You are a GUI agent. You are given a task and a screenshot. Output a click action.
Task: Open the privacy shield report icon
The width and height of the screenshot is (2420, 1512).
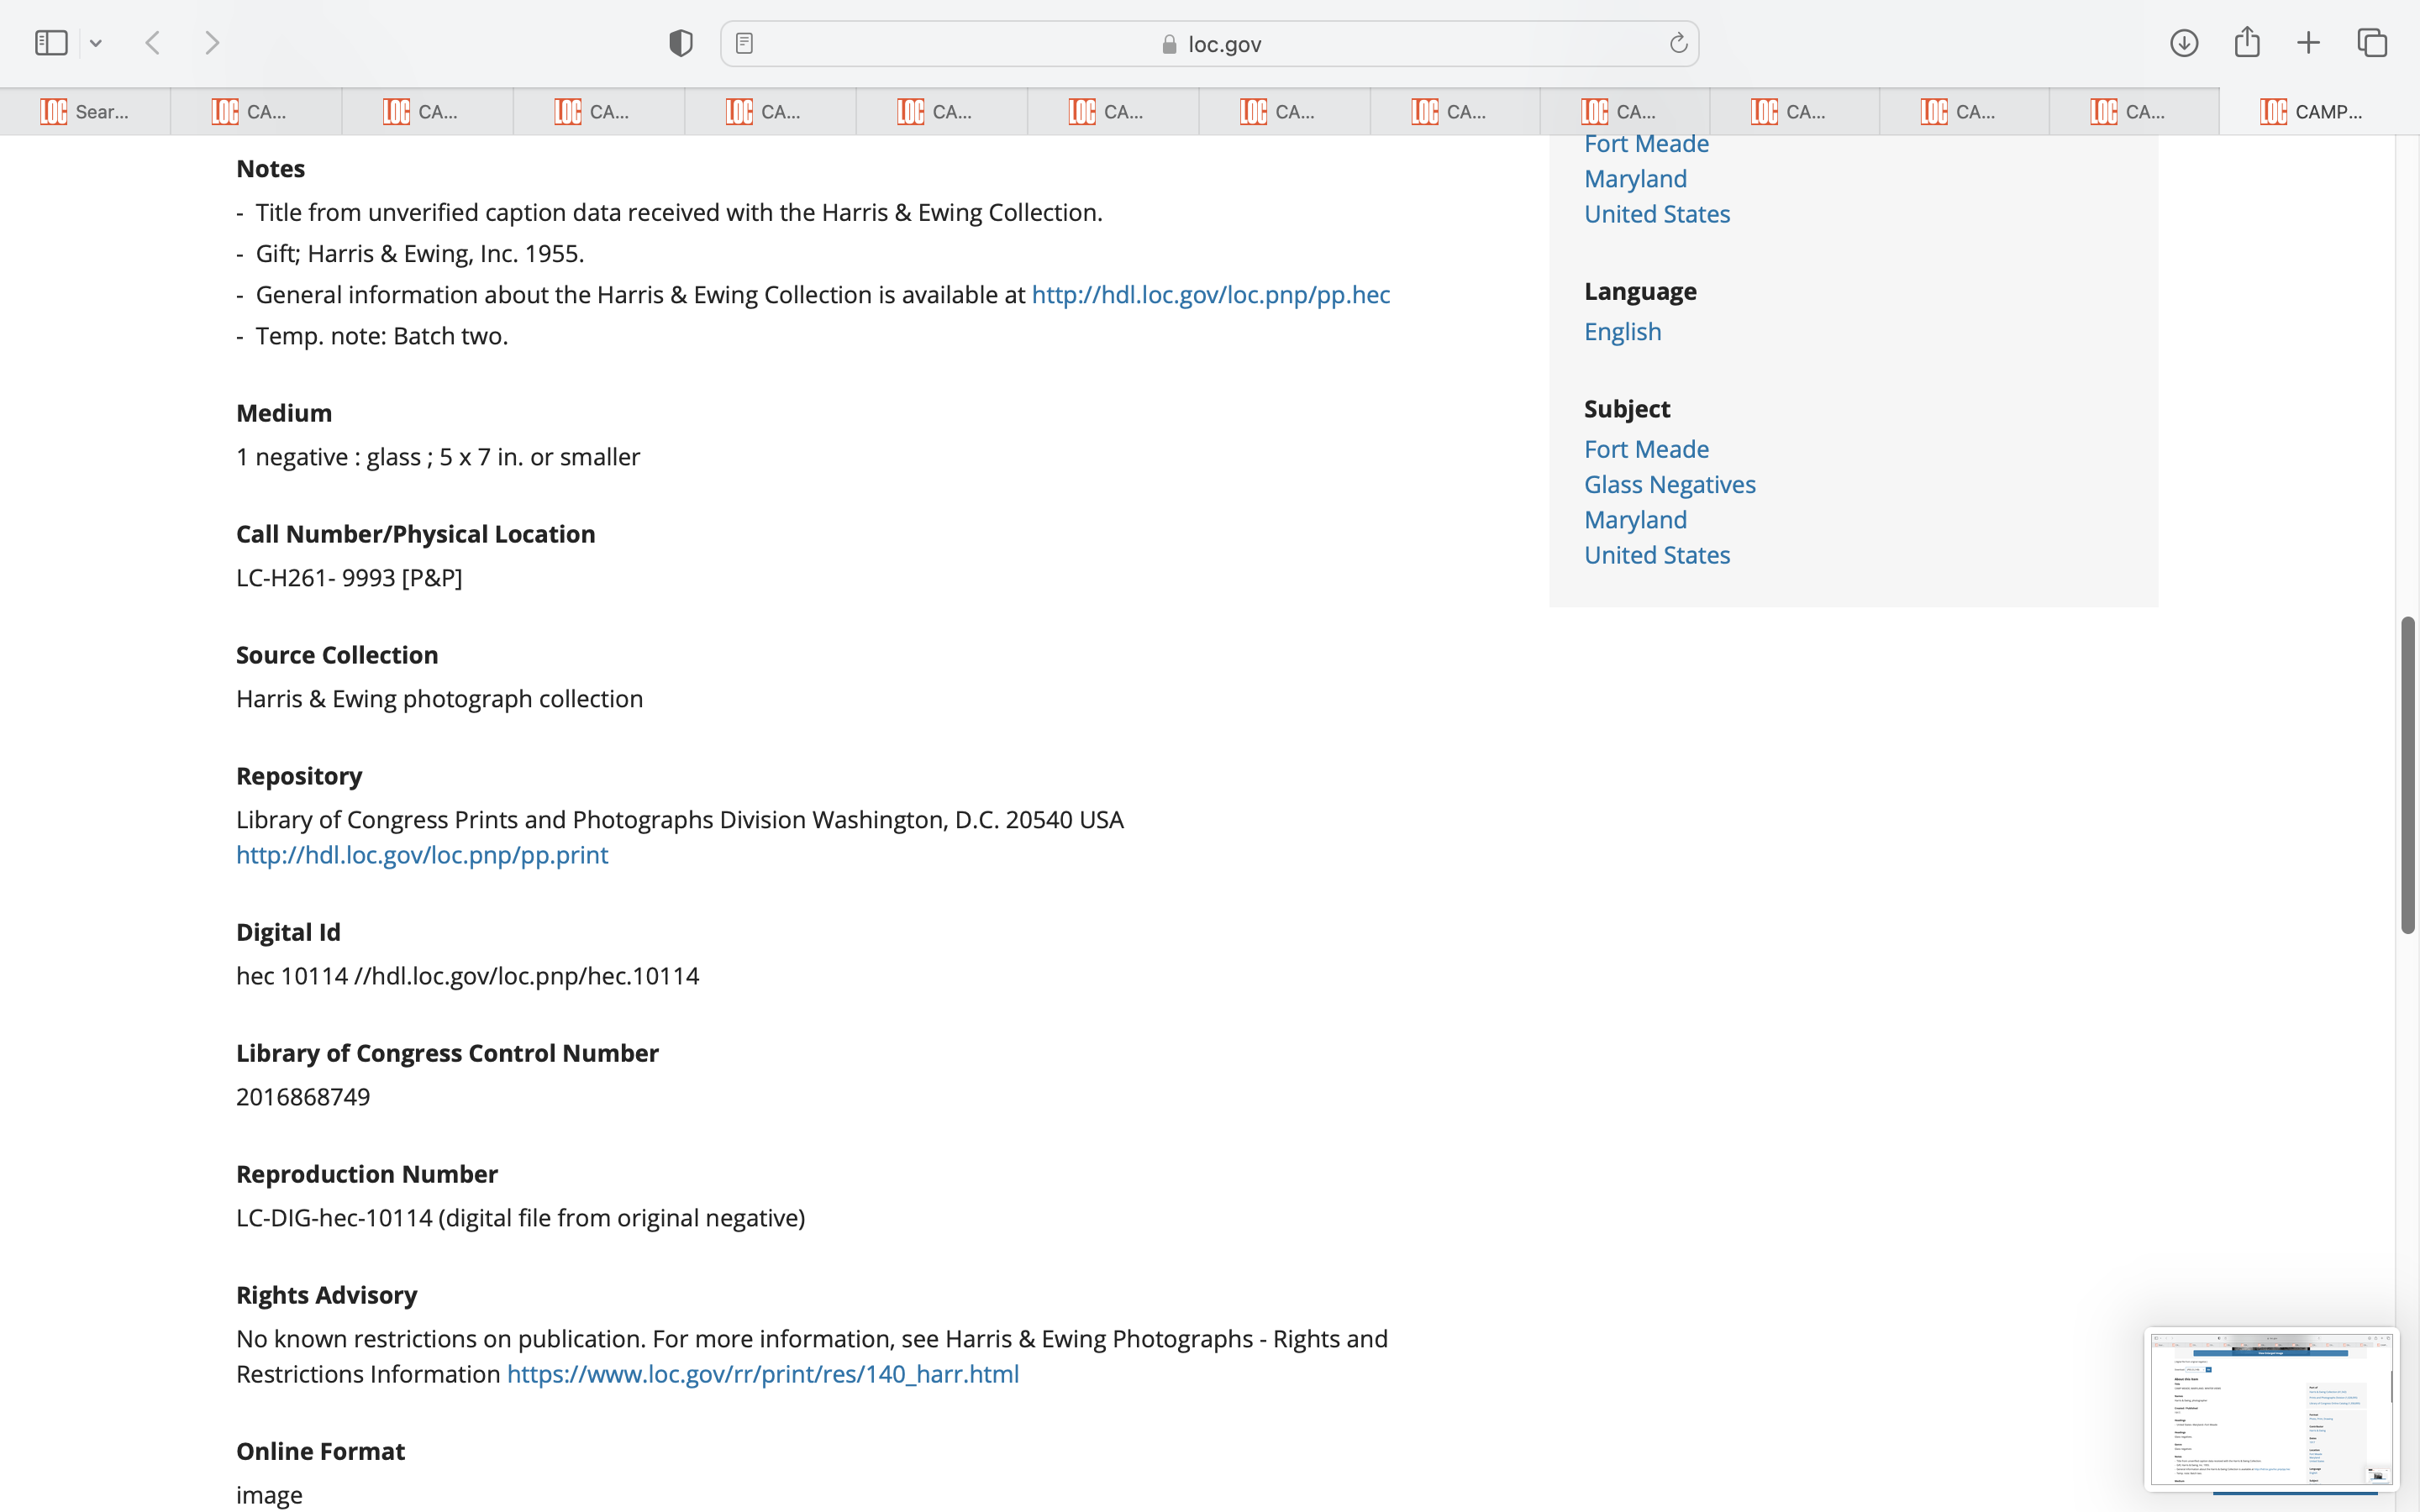click(x=681, y=43)
